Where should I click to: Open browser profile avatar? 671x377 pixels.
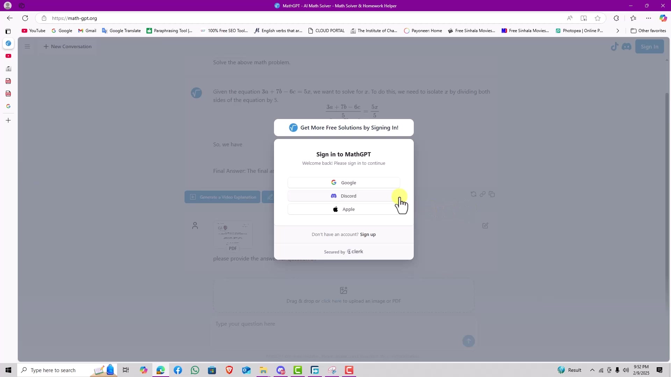8,6
